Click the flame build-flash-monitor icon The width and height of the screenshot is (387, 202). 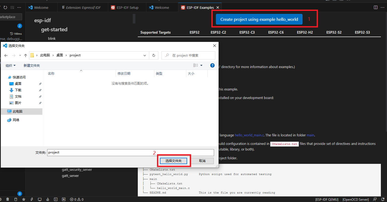click(x=48, y=199)
